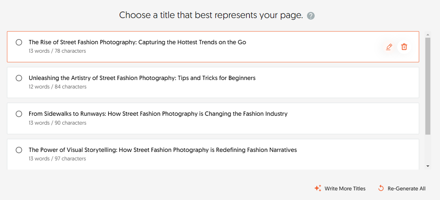Pick 'The Power of Visual Storytelling' radio
Screen dimensions: 440x200
(x=19, y=150)
